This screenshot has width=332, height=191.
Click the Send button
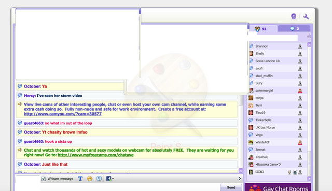(231, 187)
